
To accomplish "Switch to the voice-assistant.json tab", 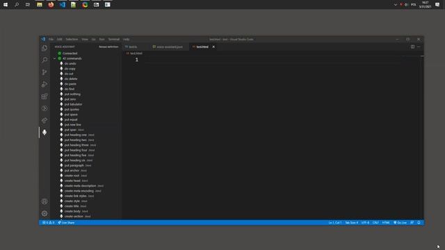I will point(170,47).
